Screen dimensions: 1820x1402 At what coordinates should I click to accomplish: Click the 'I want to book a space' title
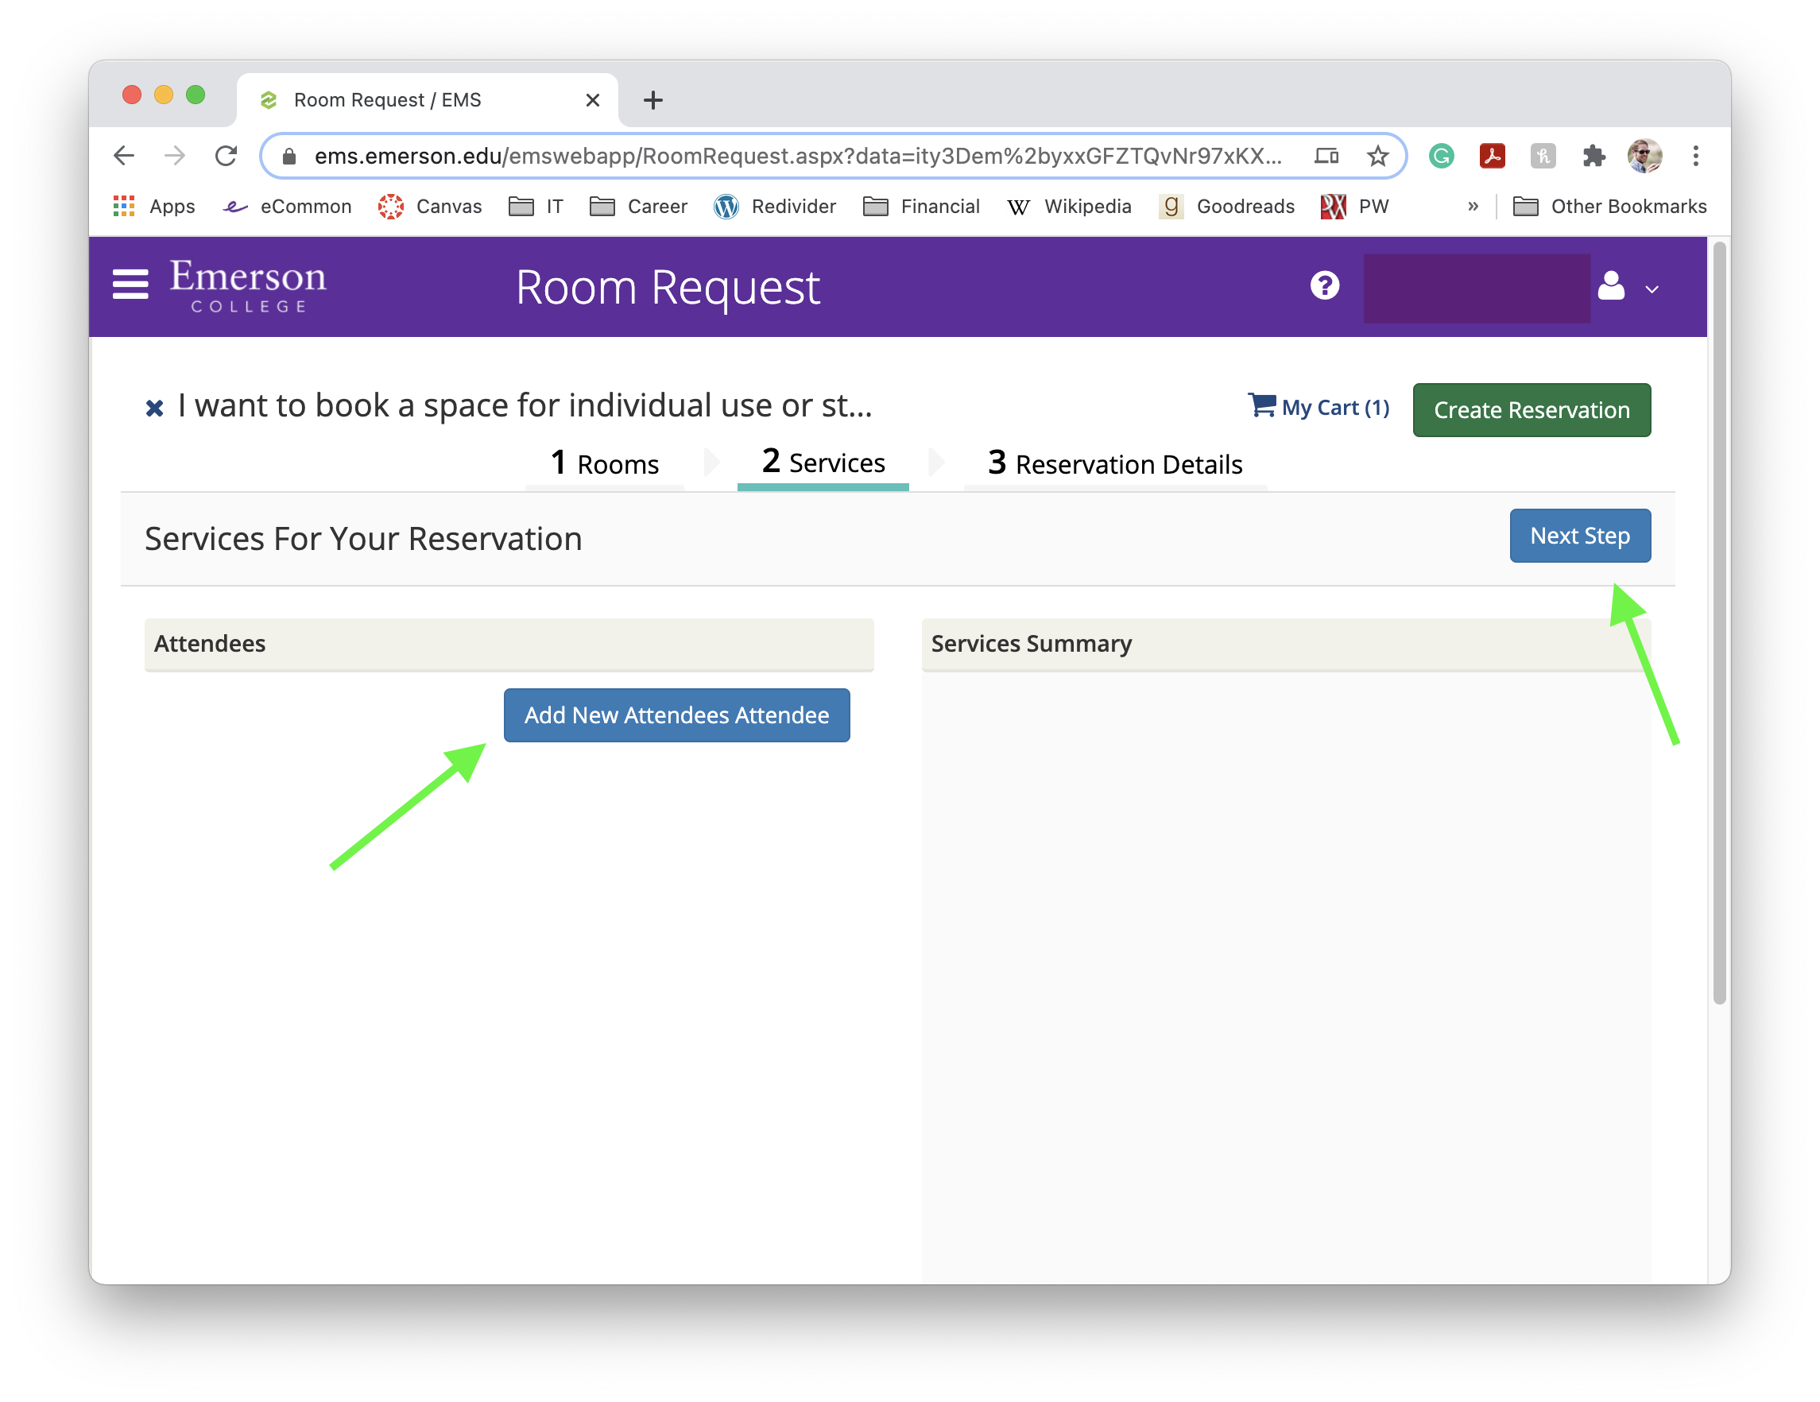coord(525,406)
